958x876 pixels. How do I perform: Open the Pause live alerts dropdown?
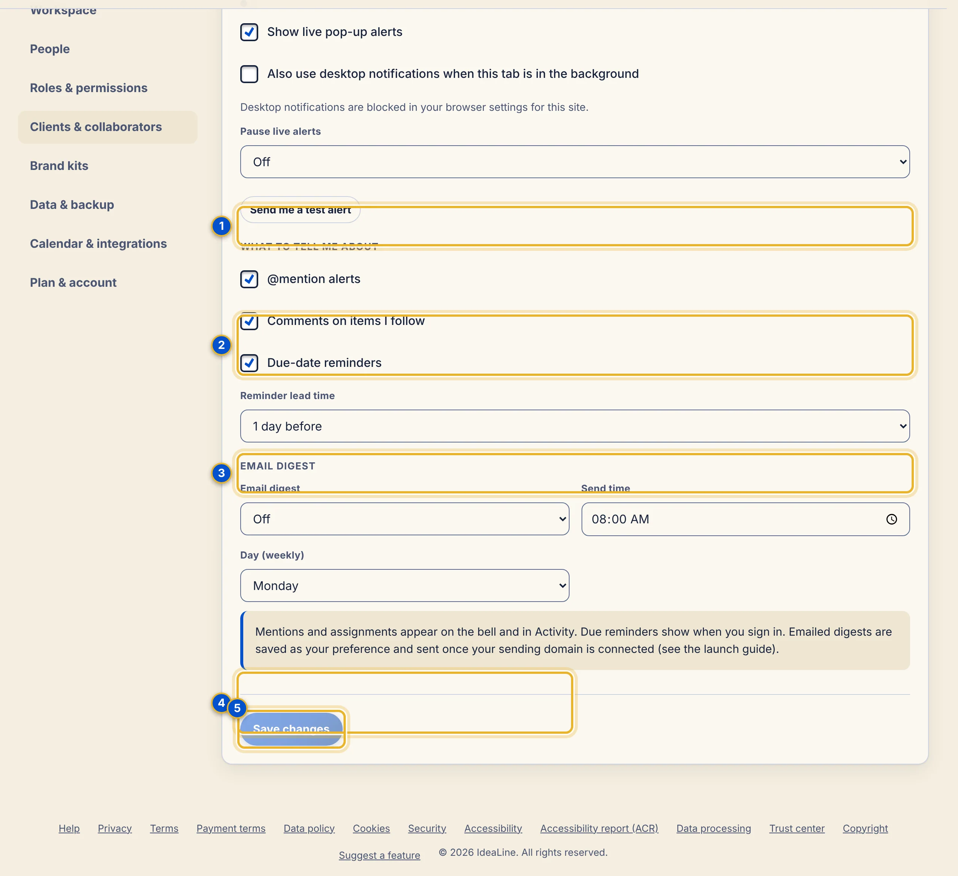[574, 162]
